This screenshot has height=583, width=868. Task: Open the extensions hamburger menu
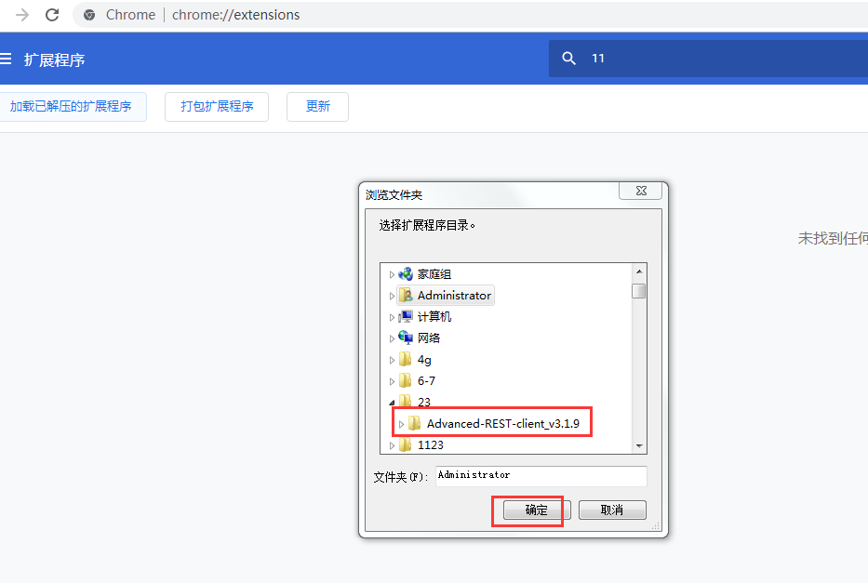pyautogui.click(x=6, y=60)
